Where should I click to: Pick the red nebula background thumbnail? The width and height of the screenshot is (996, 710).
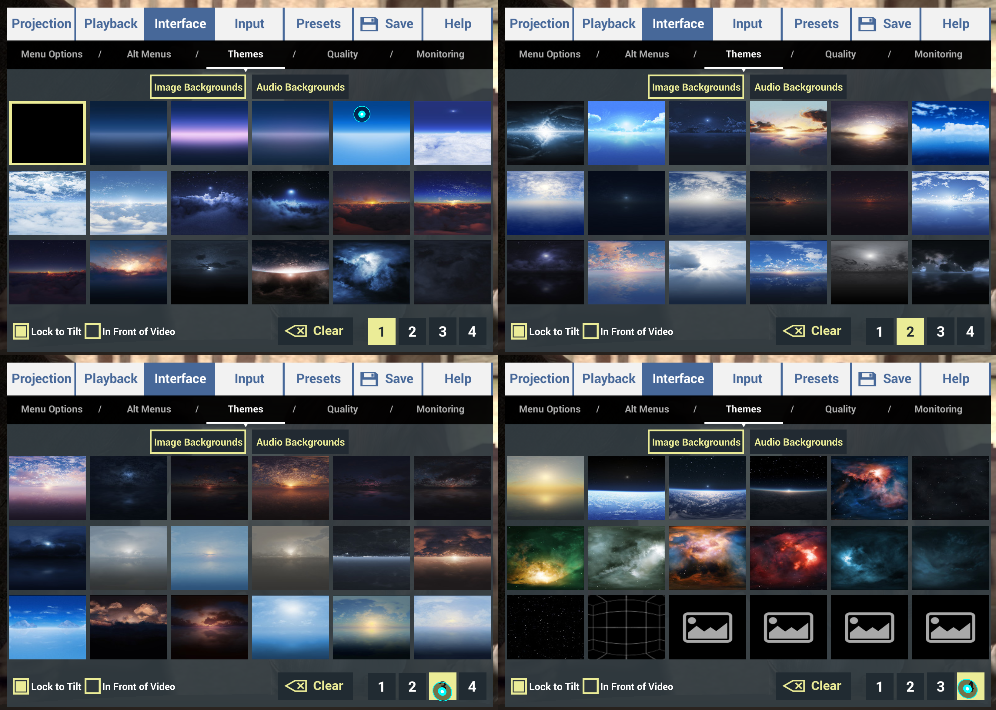tap(788, 558)
